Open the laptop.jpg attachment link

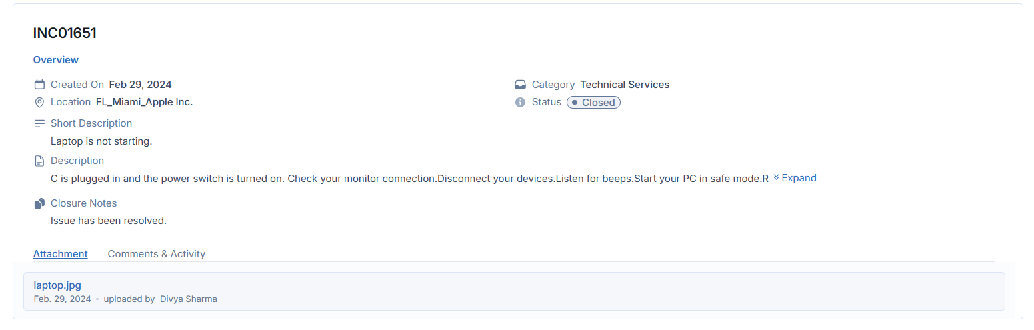pyautogui.click(x=57, y=285)
